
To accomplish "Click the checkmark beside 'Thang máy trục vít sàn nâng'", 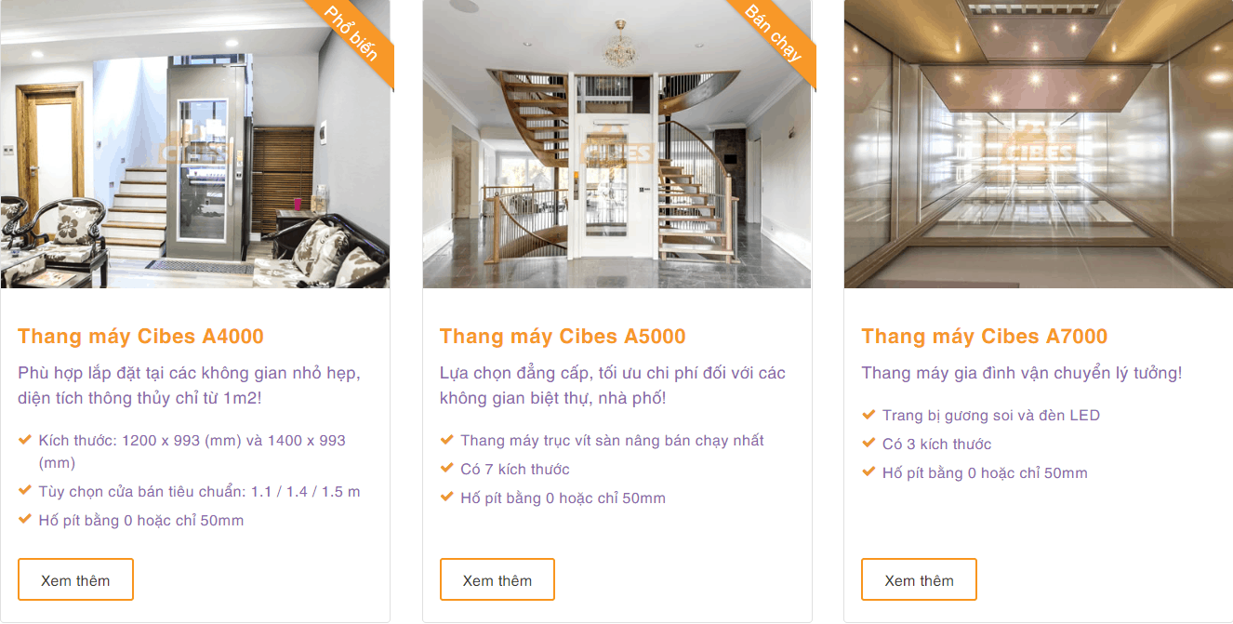I will coord(447,440).
